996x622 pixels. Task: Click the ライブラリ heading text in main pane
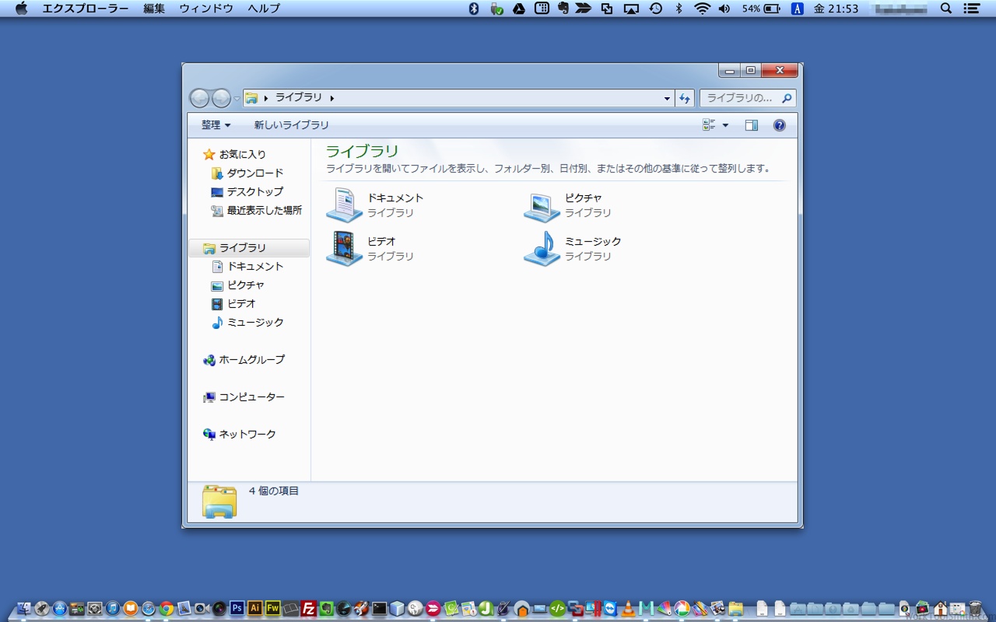click(362, 152)
